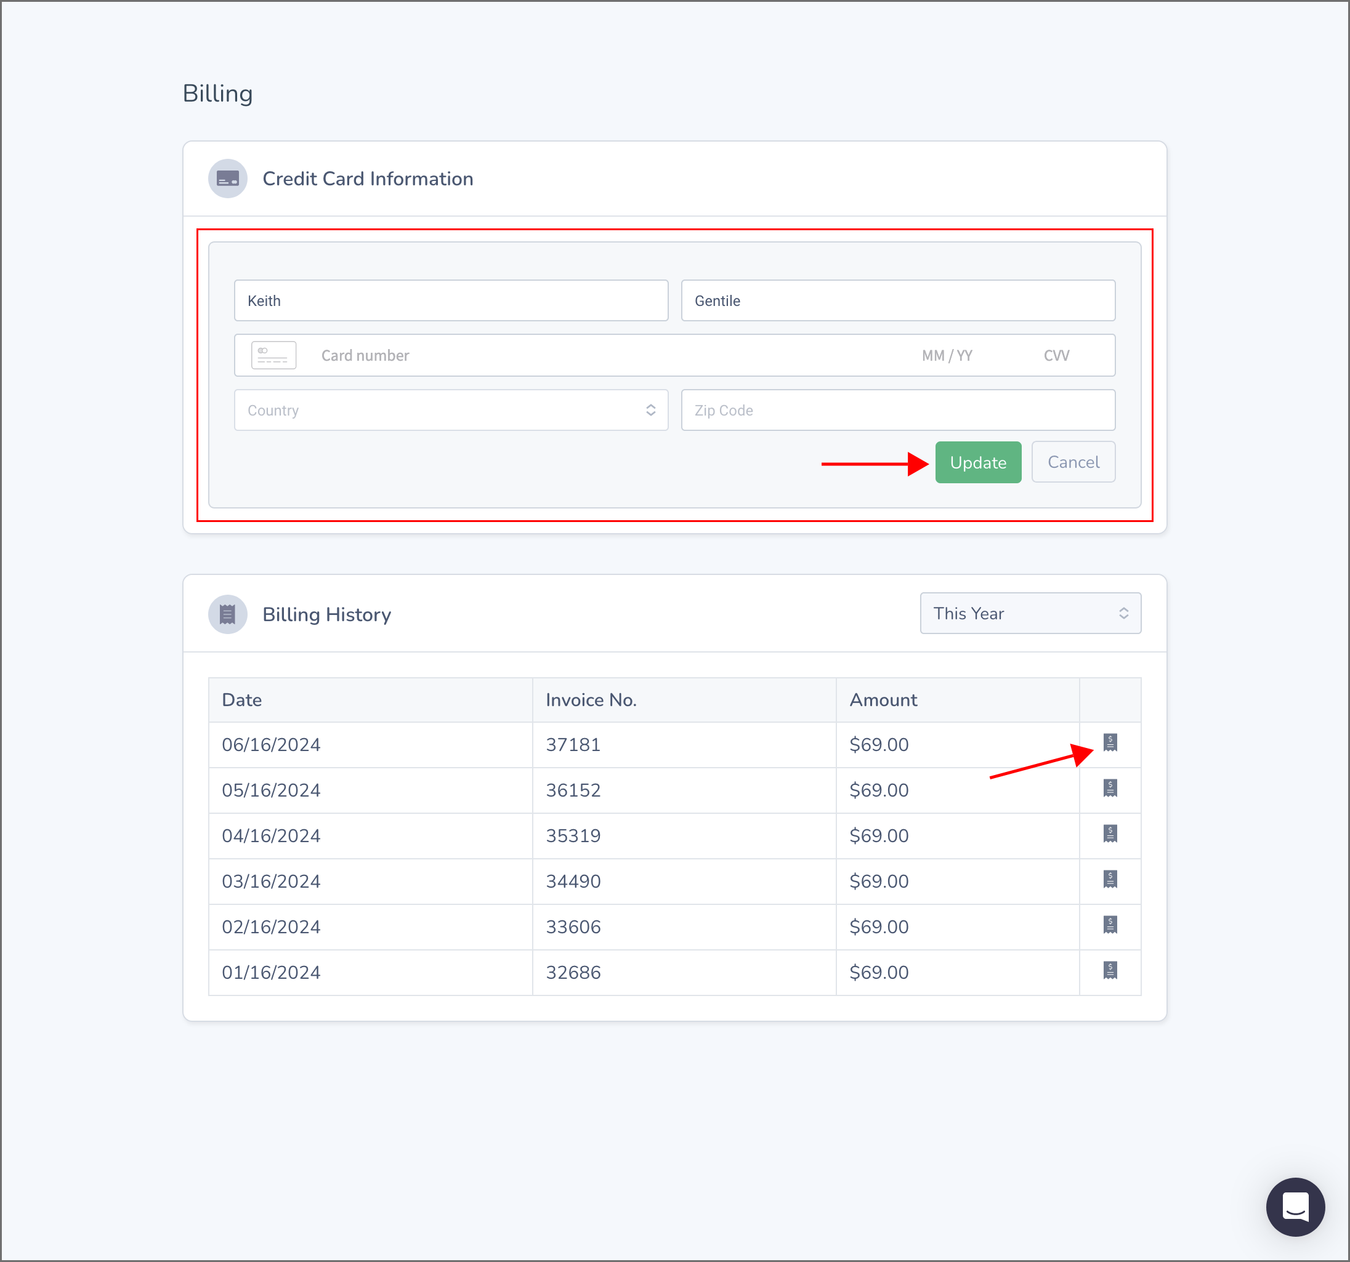Focus the last name field containing Gentile
The width and height of the screenshot is (1350, 1262).
point(898,300)
